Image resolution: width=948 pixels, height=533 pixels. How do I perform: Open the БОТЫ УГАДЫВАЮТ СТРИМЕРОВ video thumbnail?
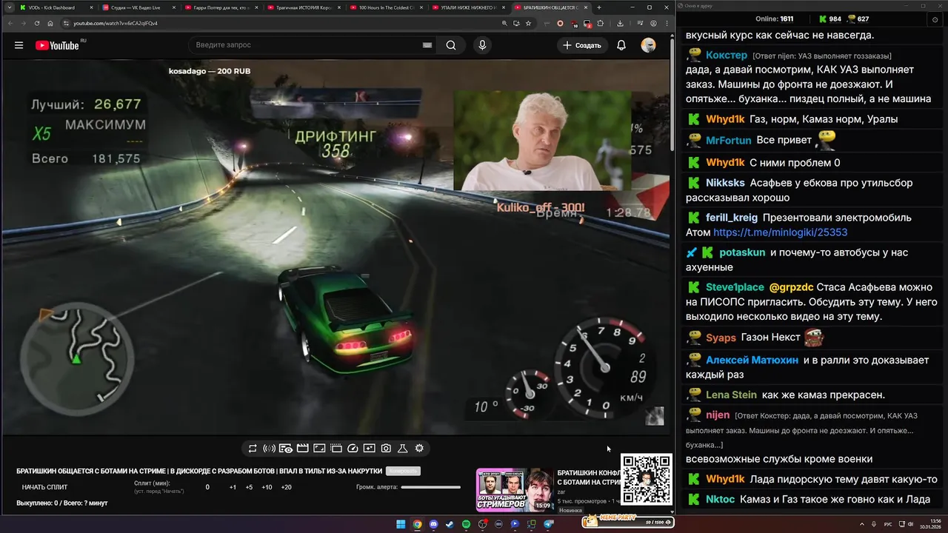coord(515,489)
